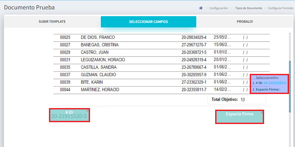Click the date 20/01/2... in row 00031

(222, 59)
